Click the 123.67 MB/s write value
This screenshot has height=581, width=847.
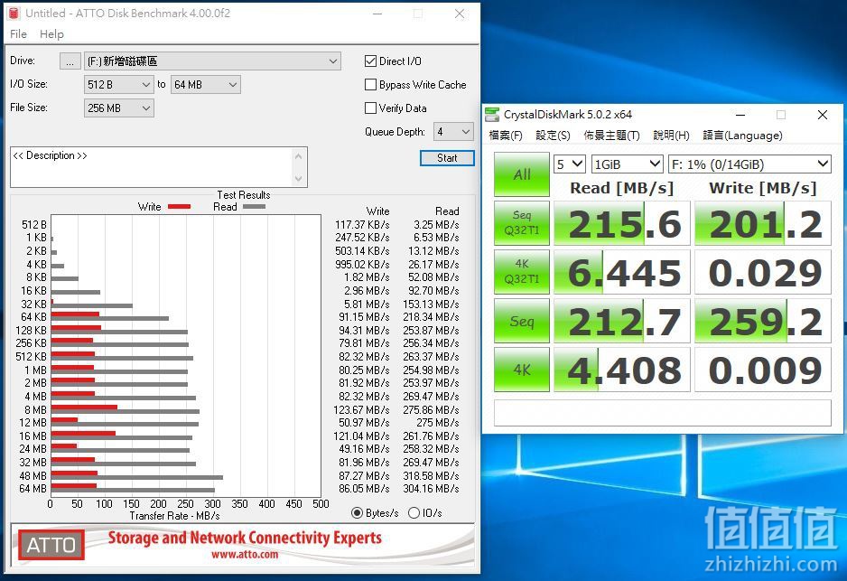[x=361, y=409]
